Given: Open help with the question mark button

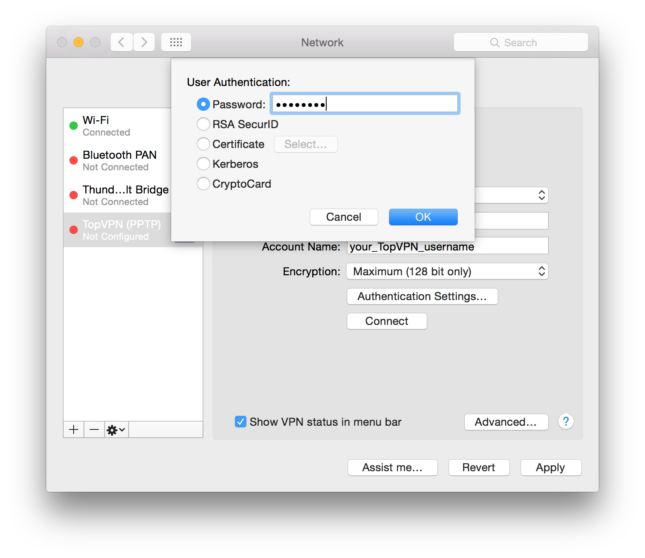Looking at the screenshot, I should [x=566, y=422].
